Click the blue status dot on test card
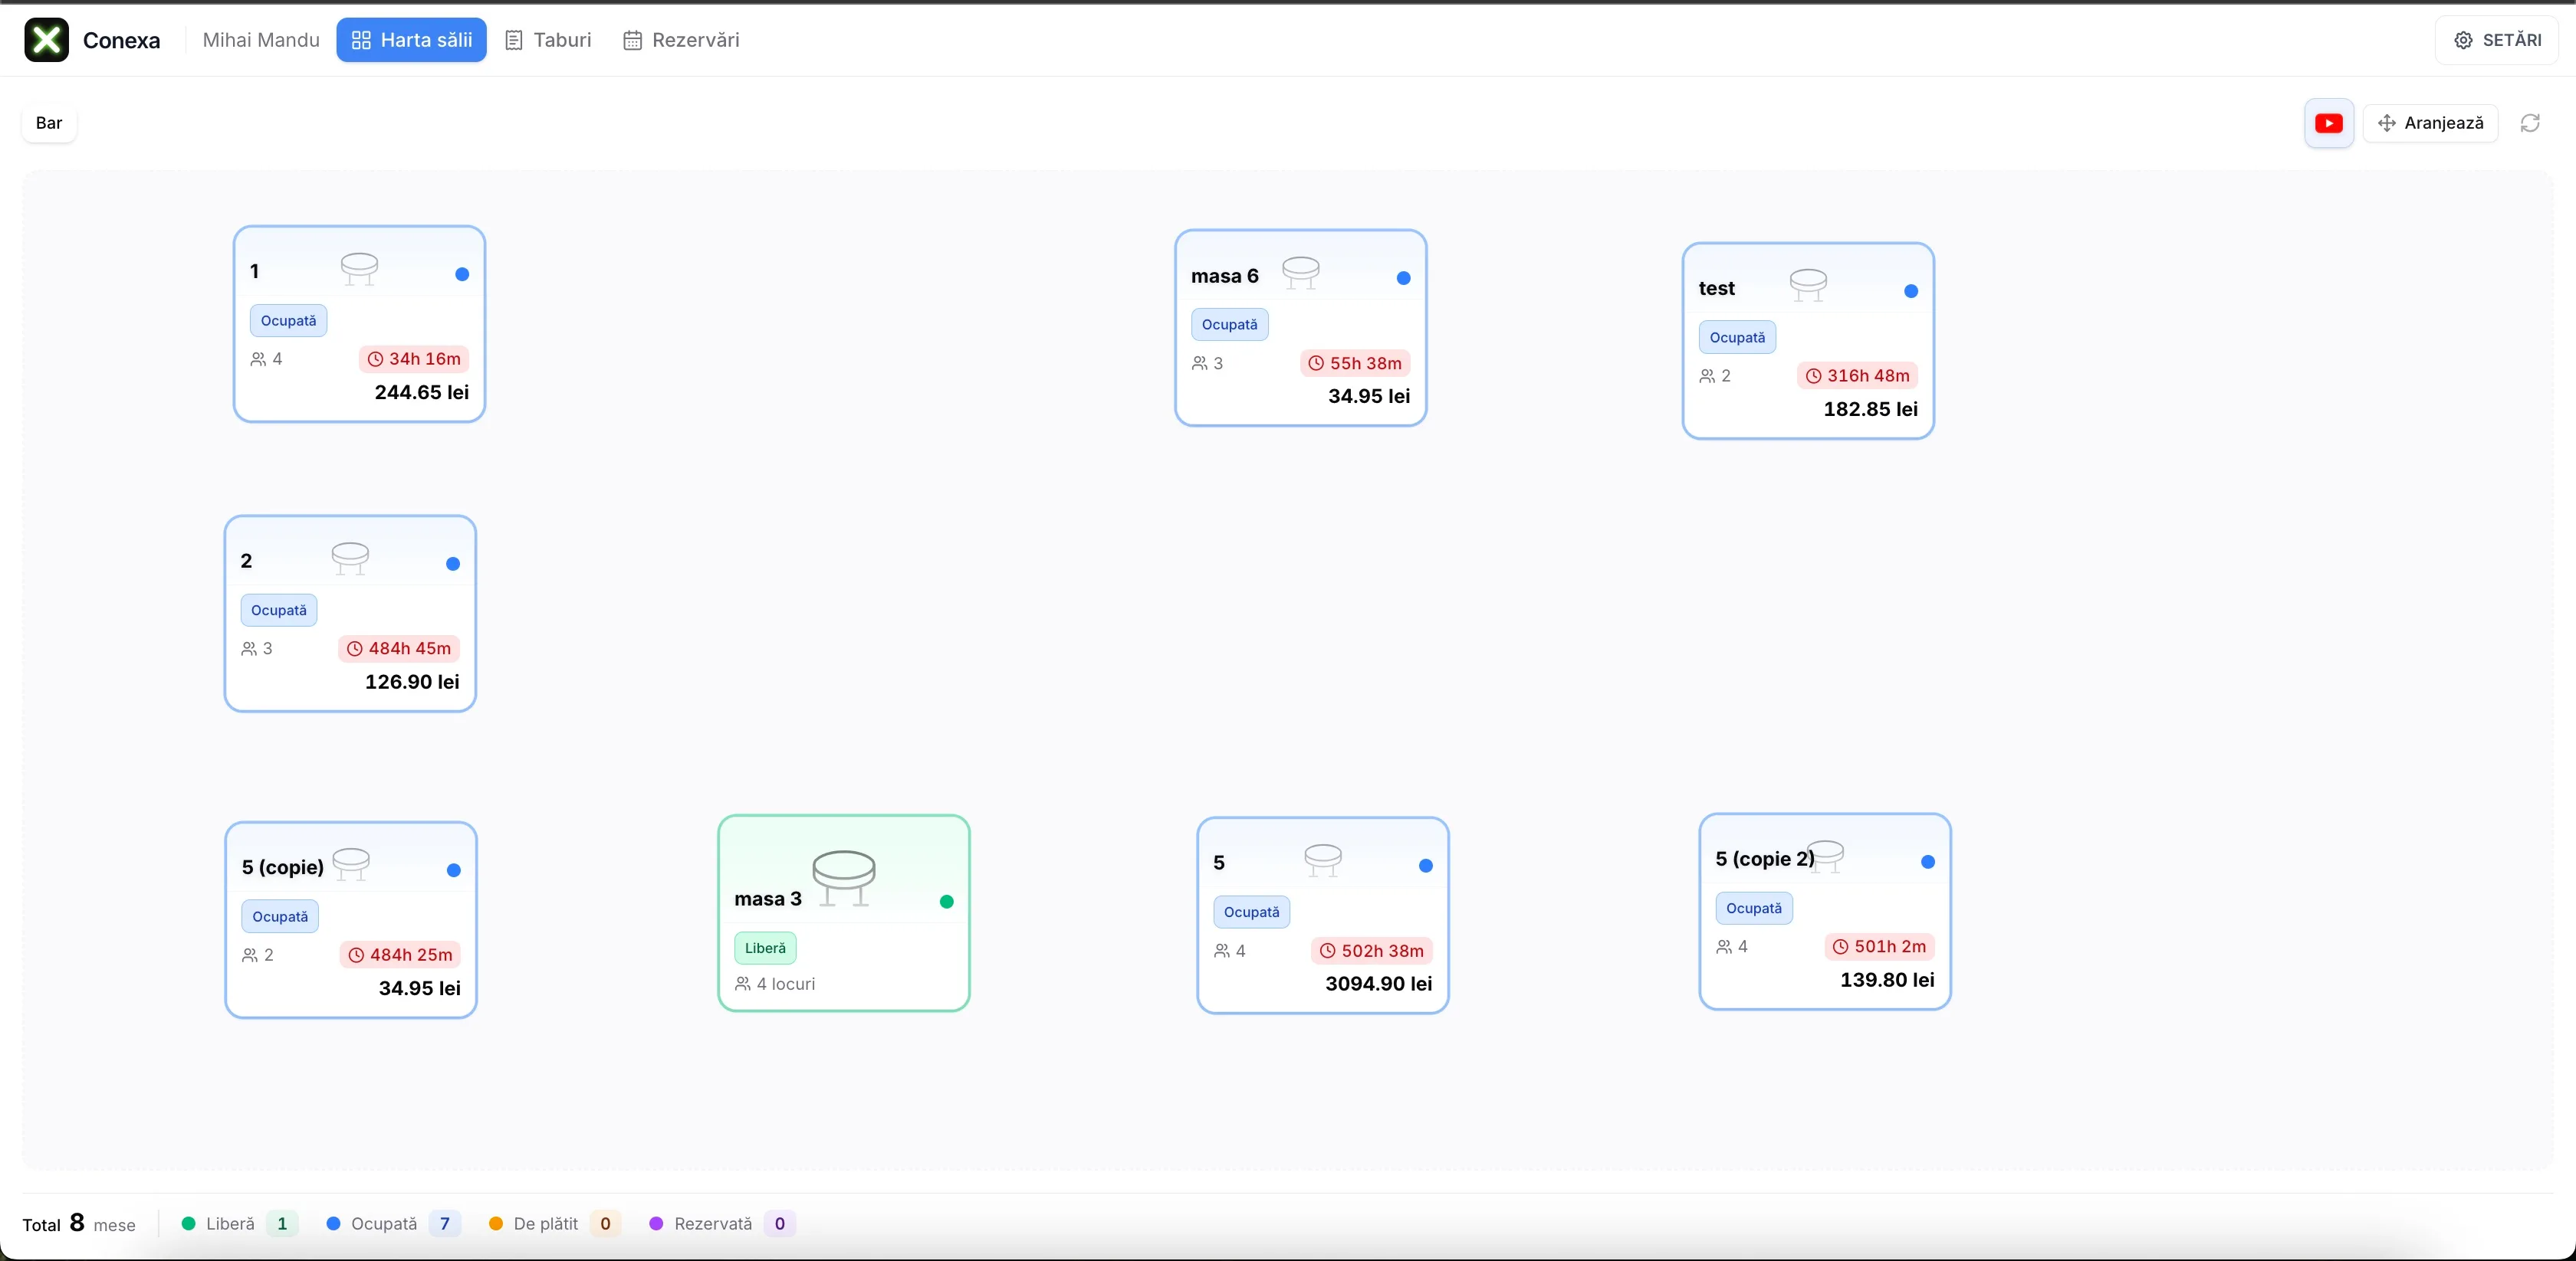 (1911, 291)
